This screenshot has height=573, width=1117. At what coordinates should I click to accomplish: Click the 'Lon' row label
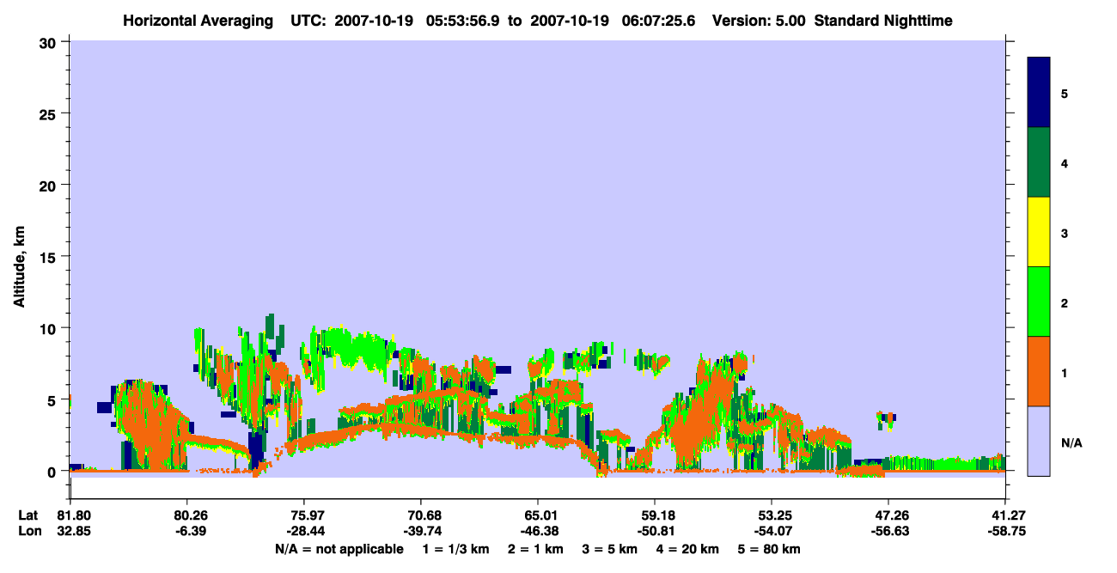tap(28, 532)
